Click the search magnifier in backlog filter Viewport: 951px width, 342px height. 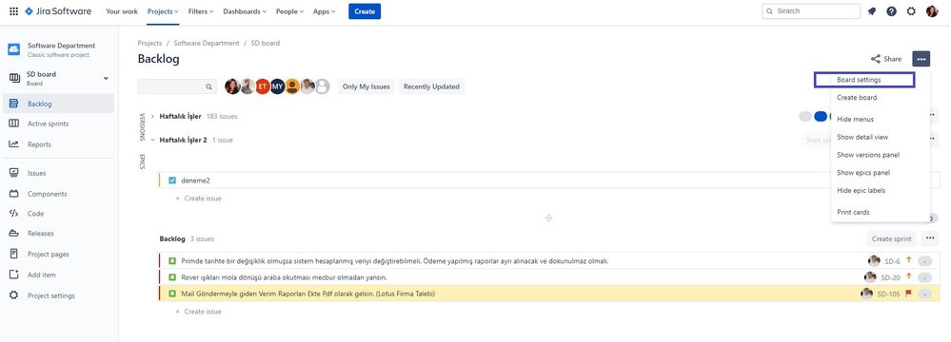click(208, 87)
